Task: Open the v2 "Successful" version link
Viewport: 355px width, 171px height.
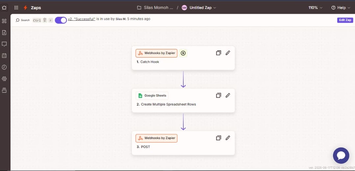Action: point(81,19)
